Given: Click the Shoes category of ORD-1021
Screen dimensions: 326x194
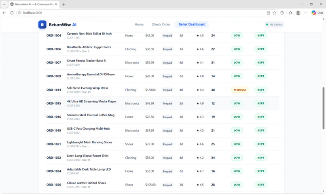Looking at the screenshot, I should pyautogui.click(x=129, y=144).
